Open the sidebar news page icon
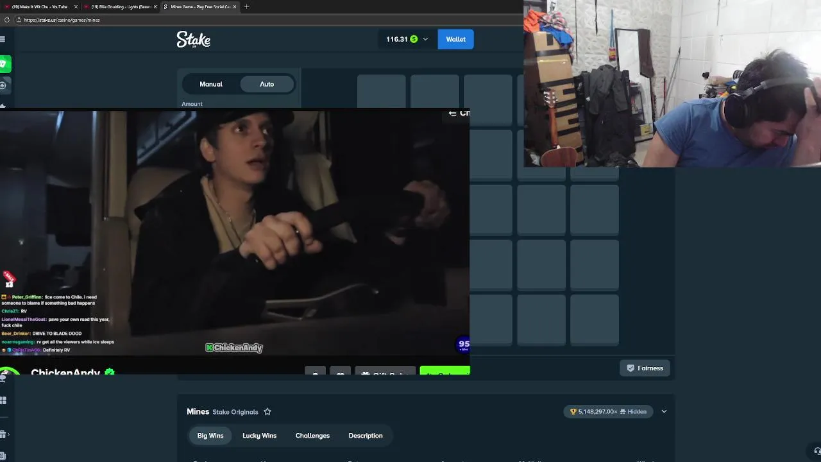The width and height of the screenshot is (821, 462). (x=3, y=456)
